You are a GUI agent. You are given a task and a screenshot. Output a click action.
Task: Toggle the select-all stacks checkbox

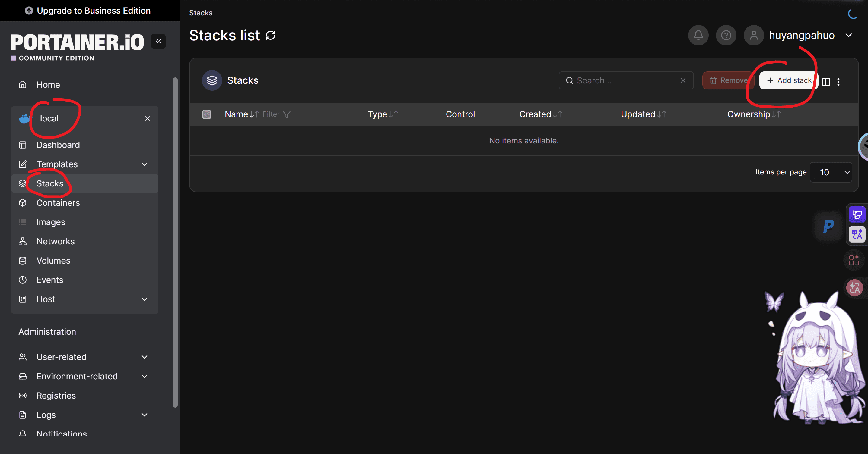click(x=207, y=114)
